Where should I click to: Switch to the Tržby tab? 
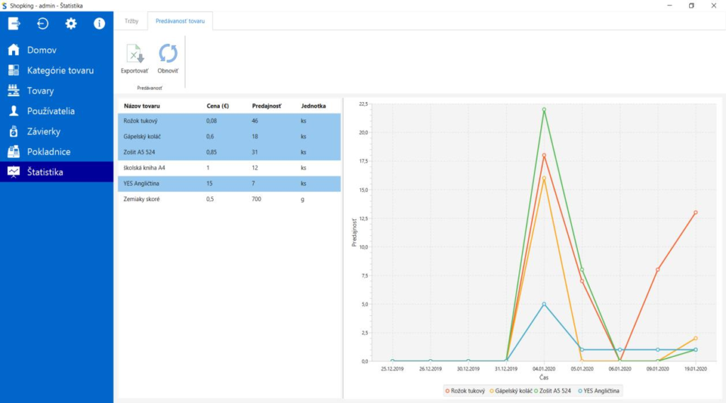click(x=131, y=21)
